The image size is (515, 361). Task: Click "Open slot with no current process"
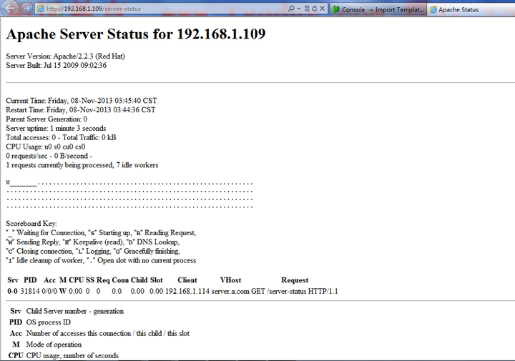click(141, 260)
